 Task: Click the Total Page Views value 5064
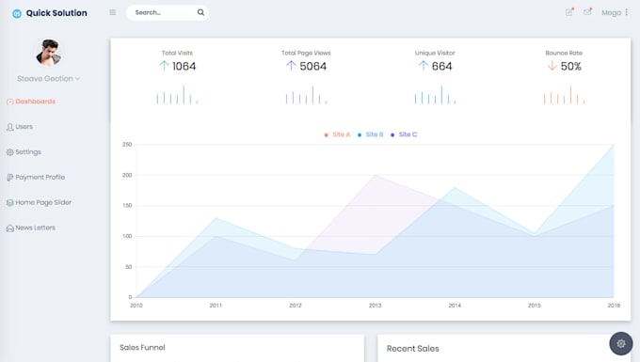pos(313,67)
